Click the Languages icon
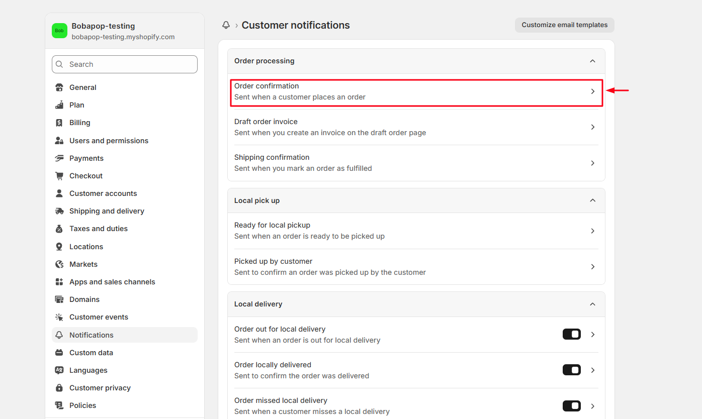Viewport: 702px width, 419px height. pyautogui.click(x=59, y=370)
